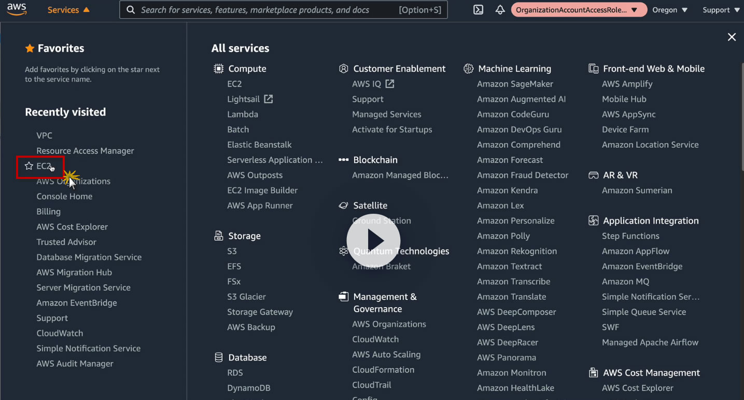Open the notifications bell icon
Viewport: 744px width, 400px height.
pos(500,10)
